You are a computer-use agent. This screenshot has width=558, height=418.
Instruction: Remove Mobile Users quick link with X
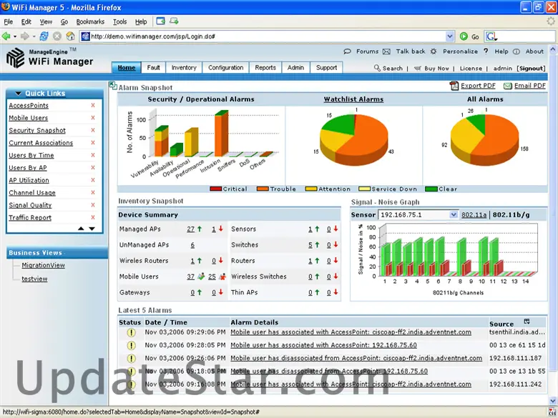[93, 118]
